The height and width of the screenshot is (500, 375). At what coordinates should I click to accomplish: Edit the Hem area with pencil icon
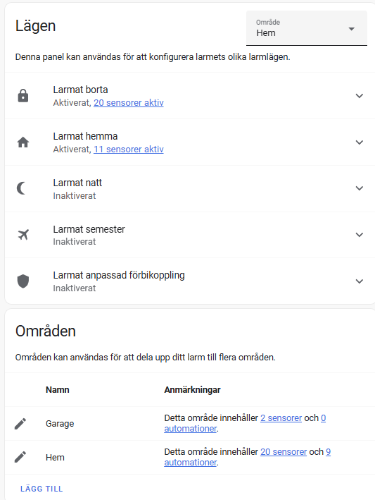(x=20, y=457)
